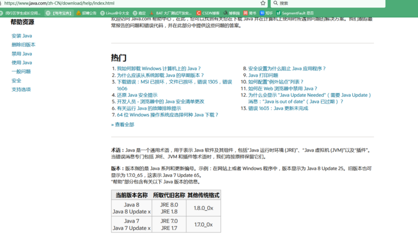Open the MSI 已损坏 error 1305 article
Viewport: 418px width, 242px height.
pos(174,85)
